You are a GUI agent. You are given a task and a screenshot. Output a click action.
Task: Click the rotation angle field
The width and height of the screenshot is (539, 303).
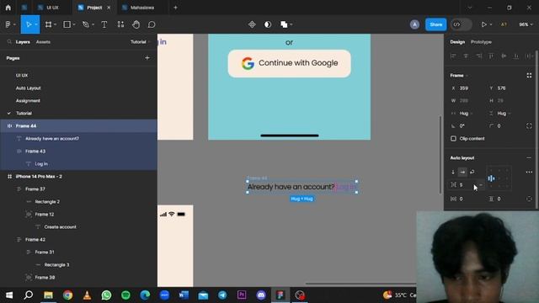(x=467, y=126)
